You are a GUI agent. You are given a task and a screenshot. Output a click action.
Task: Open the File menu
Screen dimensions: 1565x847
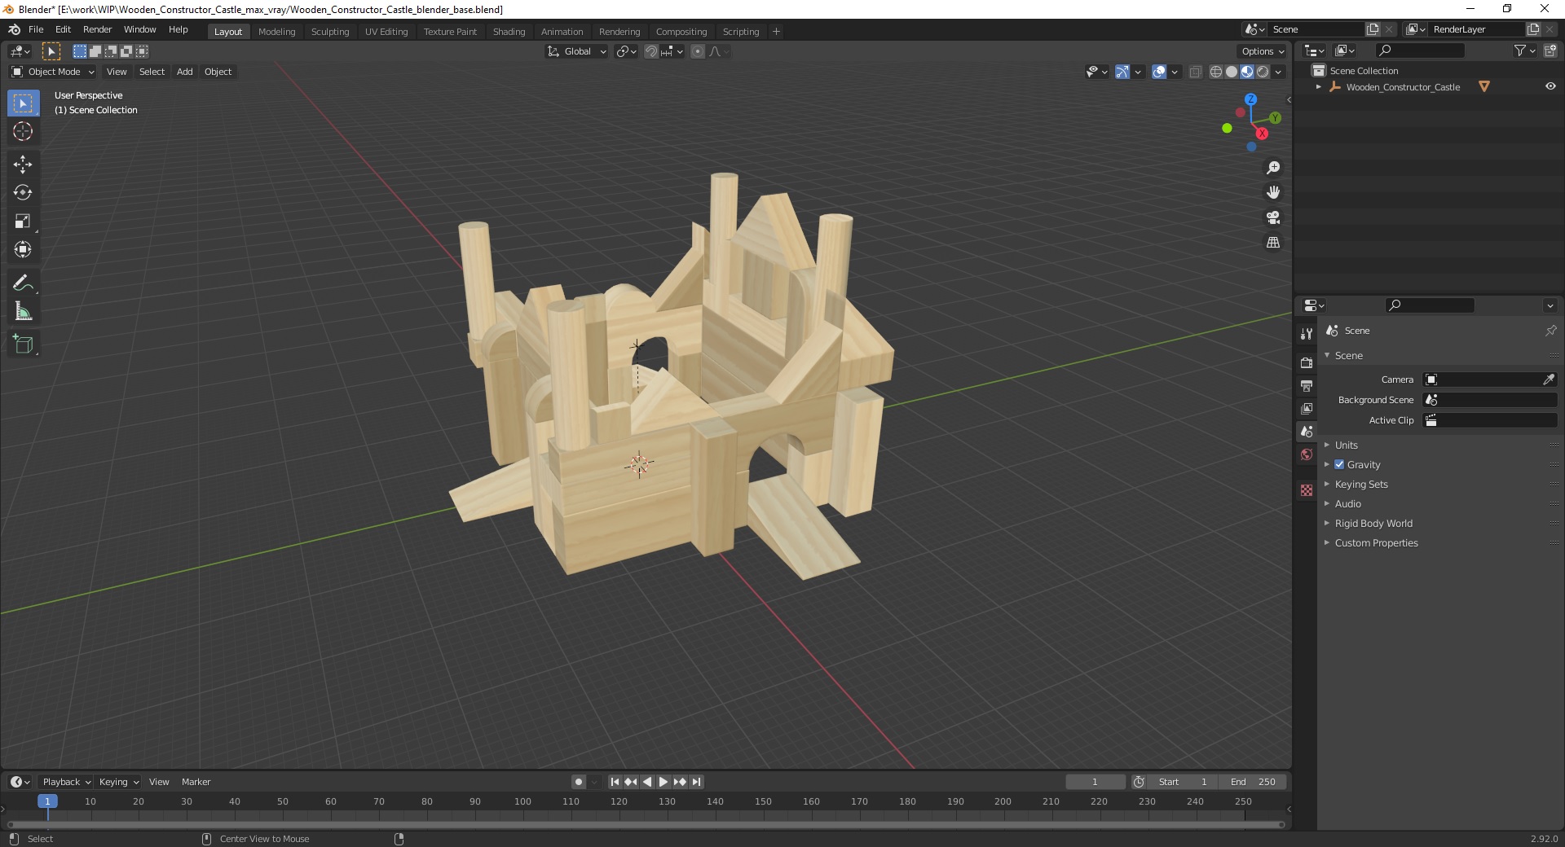[x=36, y=29]
